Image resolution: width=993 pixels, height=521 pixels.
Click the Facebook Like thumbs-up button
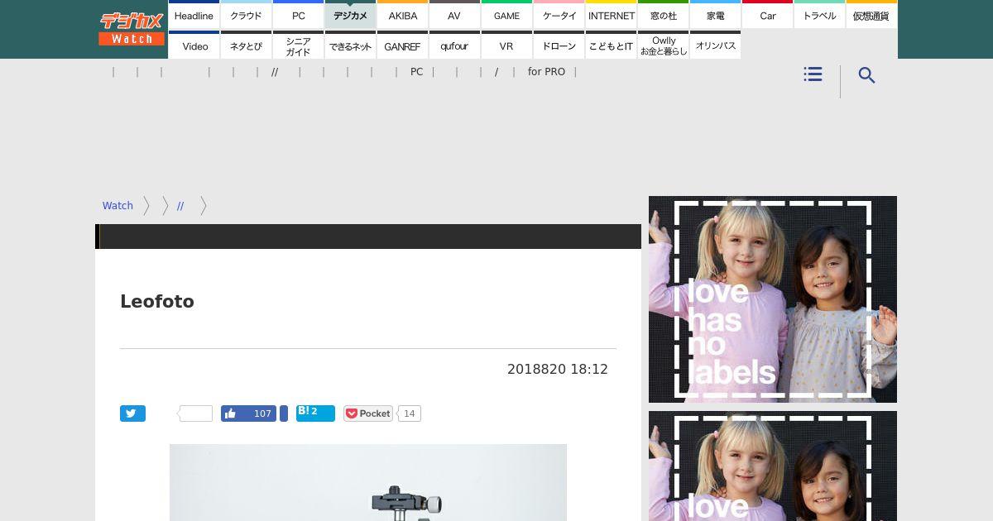tap(248, 413)
